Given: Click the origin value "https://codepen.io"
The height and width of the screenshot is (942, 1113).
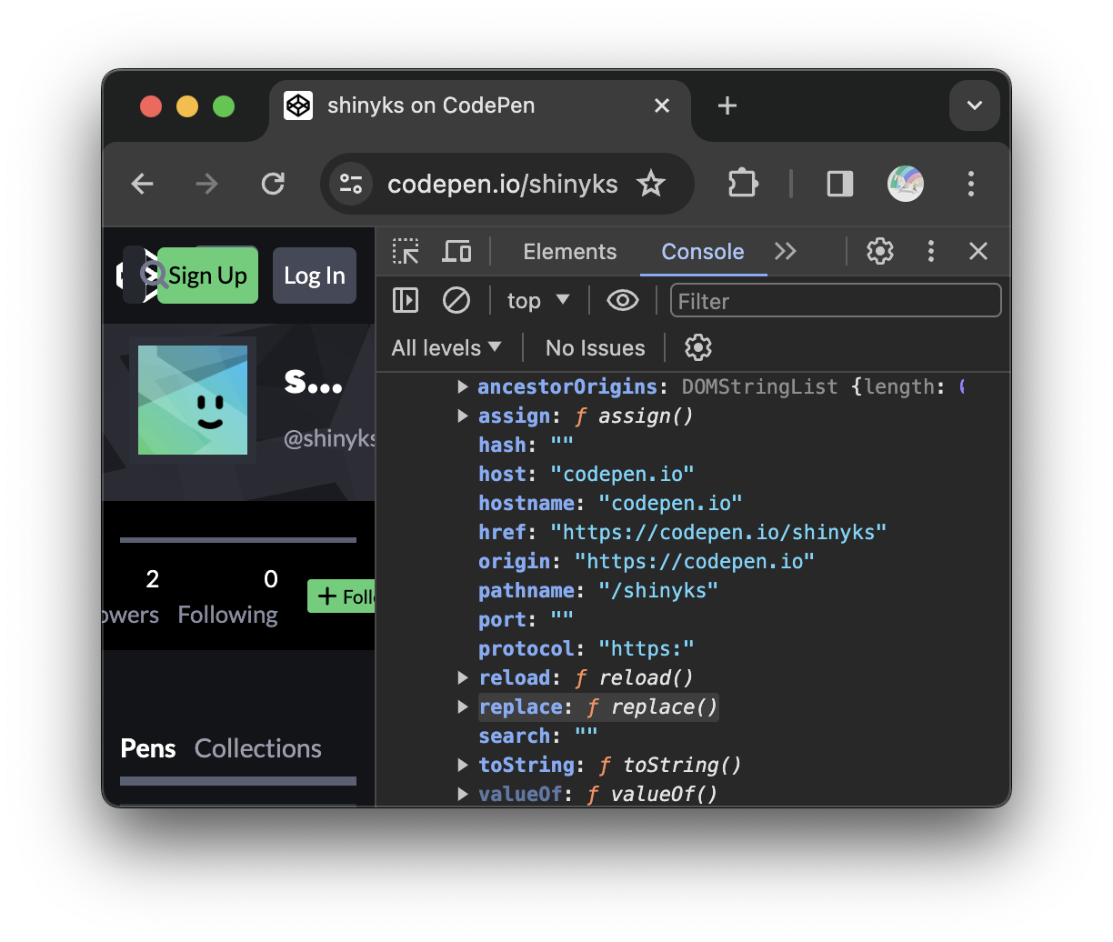Looking at the screenshot, I should tap(695, 562).
